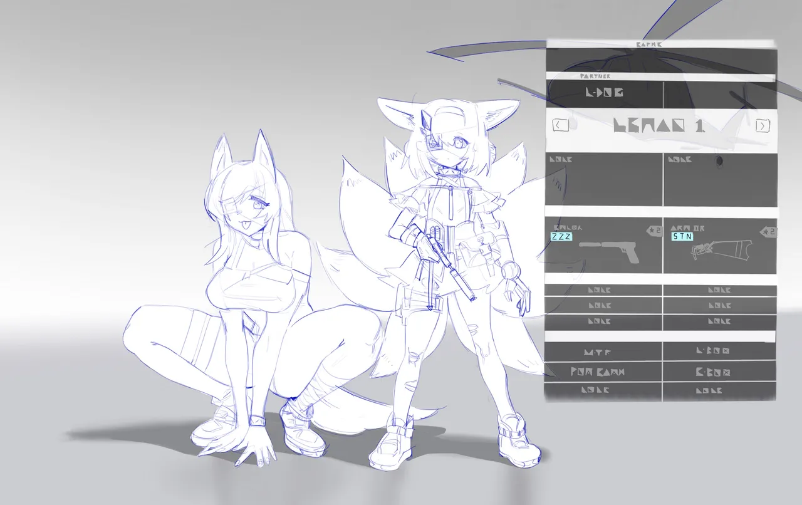Open the large empty slot above the pistol

[x=604, y=179]
